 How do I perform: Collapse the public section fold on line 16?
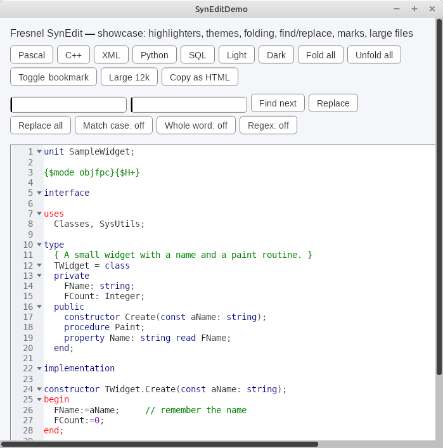(39, 307)
